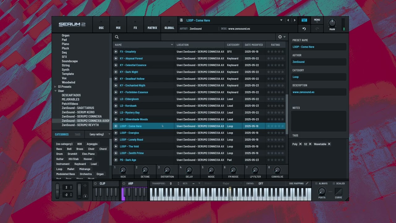Preview the LOOP - Come Here preset
The image size is (396, 223).
click(x=116, y=126)
